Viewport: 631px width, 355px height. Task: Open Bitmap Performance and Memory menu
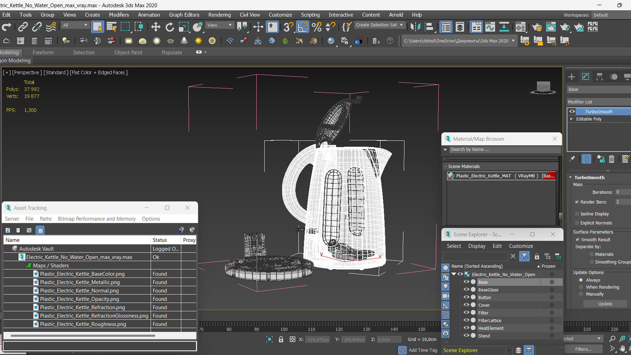pos(97,219)
